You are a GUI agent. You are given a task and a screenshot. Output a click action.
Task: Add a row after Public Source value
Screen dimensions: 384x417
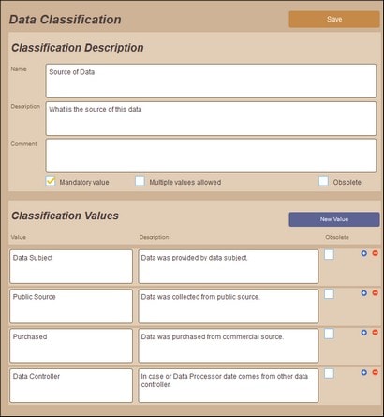click(363, 293)
